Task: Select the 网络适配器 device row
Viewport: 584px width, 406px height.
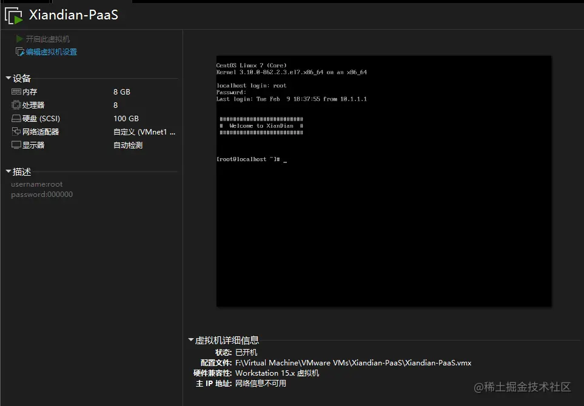Action: (x=94, y=131)
